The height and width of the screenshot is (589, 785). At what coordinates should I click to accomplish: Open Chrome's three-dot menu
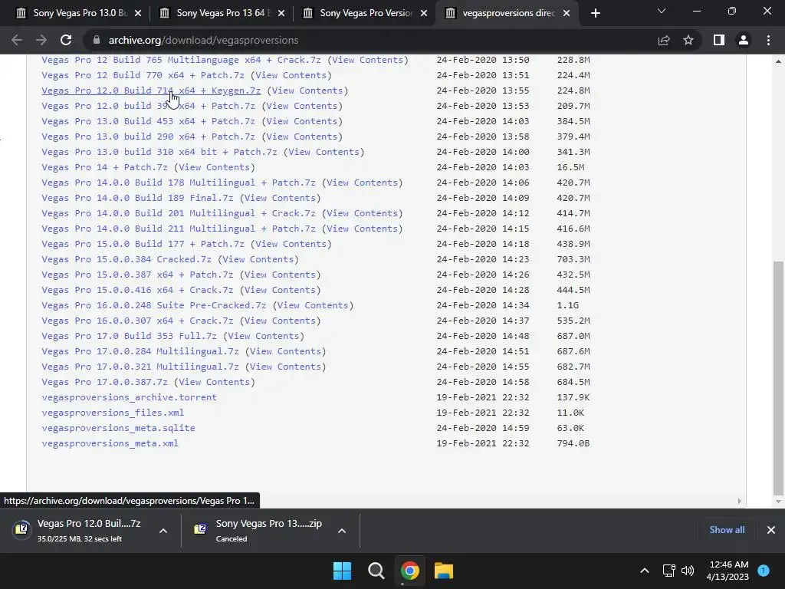tap(768, 40)
